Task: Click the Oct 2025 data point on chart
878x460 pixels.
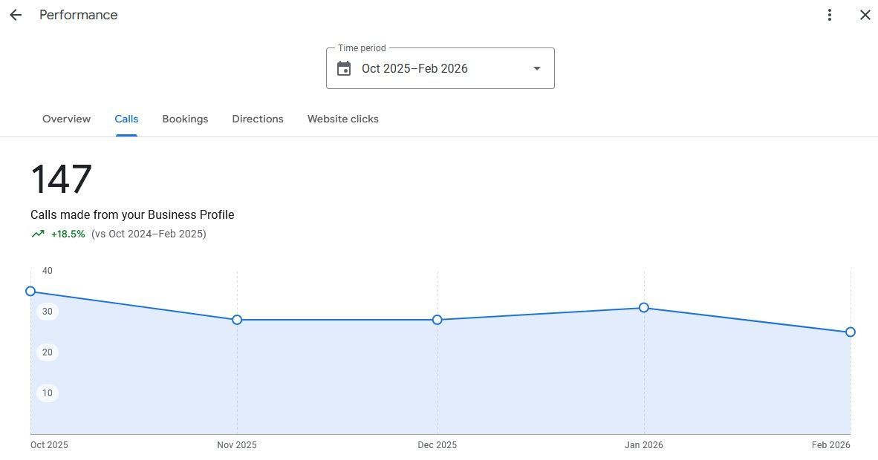Action: pos(30,292)
